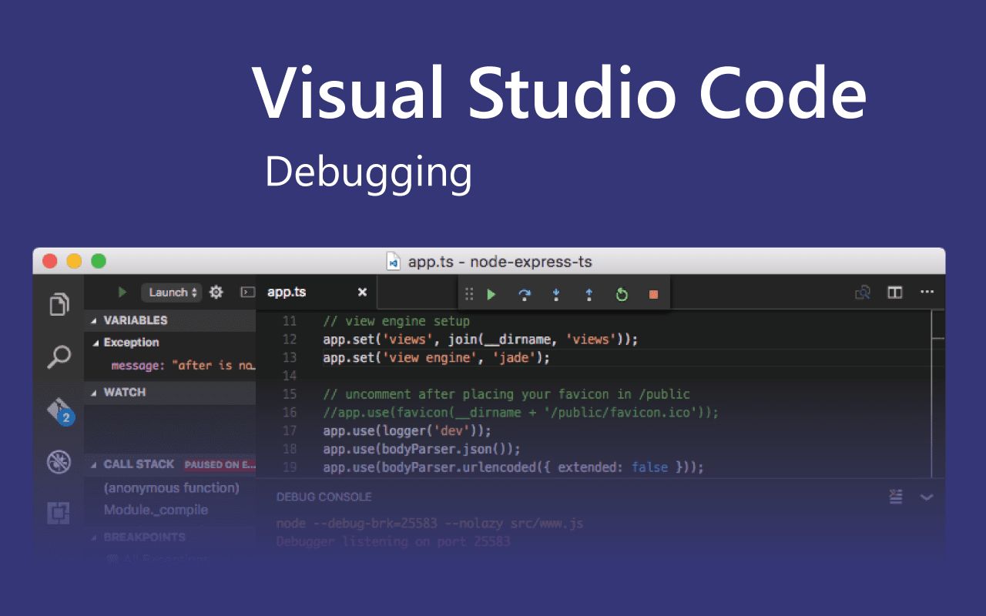
Task: Step Out in the debug toolbar
Action: coord(589,294)
